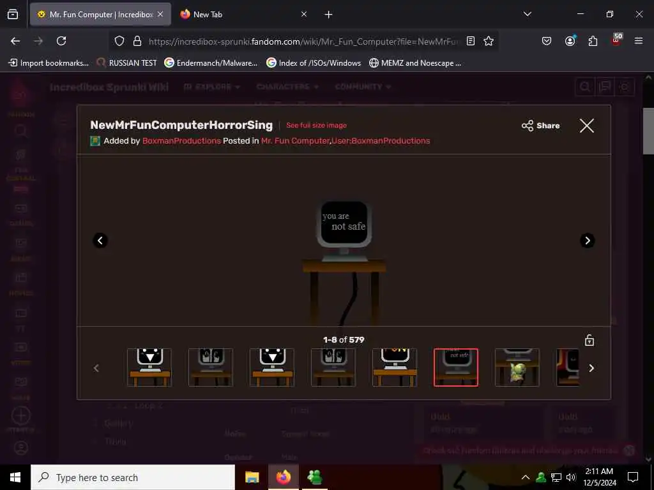654x490 pixels.
Task: Open Mr. Fun Computer posted-in link
Action: point(295,141)
